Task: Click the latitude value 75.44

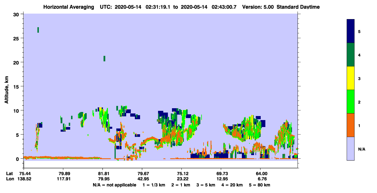Action: click(x=25, y=173)
